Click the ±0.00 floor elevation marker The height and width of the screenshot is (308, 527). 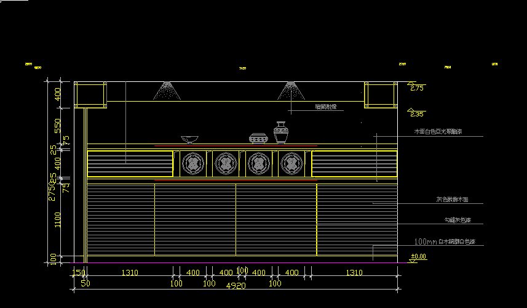coord(418,256)
